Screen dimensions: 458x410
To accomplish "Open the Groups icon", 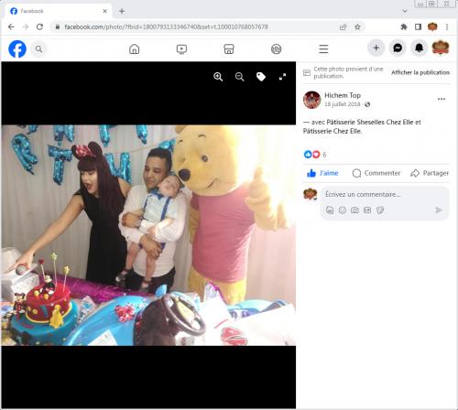I will pyautogui.click(x=277, y=49).
